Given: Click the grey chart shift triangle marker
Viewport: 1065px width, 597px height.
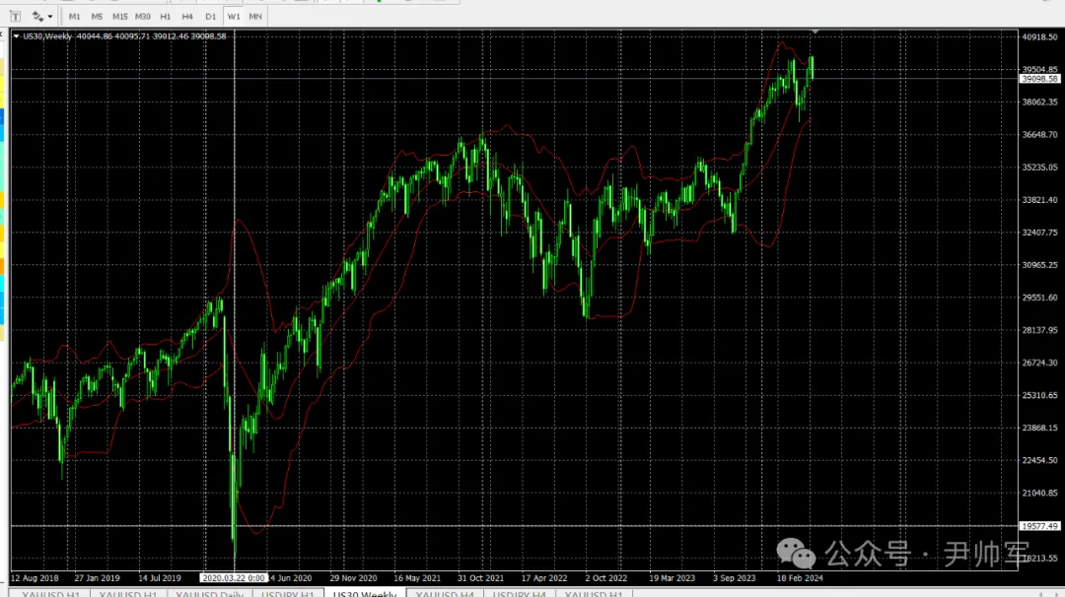Looking at the screenshot, I should tap(815, 33).
